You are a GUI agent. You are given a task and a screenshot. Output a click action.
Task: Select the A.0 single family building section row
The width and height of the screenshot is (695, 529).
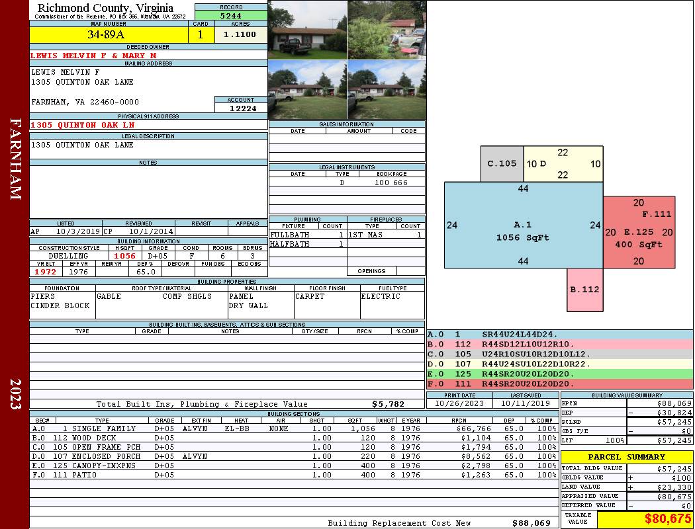(x=294, y=428)
